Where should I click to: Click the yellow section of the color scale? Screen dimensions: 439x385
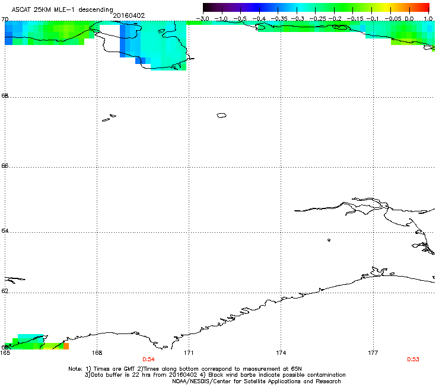point(388,8)
